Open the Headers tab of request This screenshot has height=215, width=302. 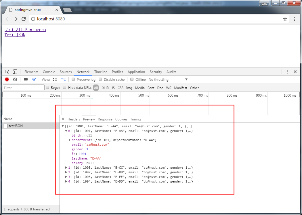[74, 119]
